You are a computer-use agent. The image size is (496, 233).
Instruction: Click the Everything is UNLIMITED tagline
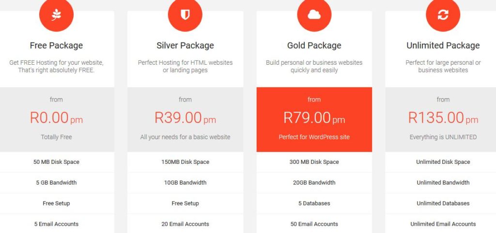[443, 137]
